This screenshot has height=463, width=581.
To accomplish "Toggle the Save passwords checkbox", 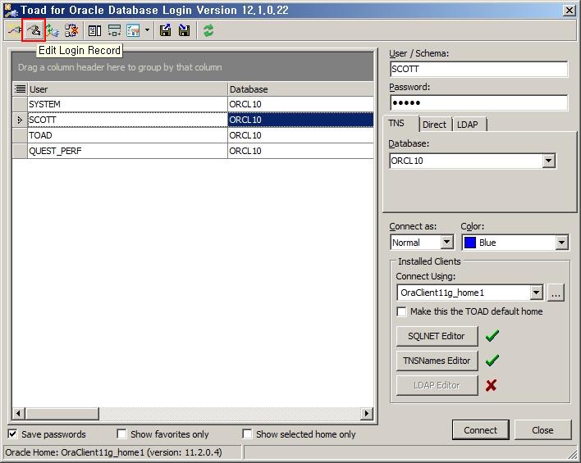I will tap(13, 434).
